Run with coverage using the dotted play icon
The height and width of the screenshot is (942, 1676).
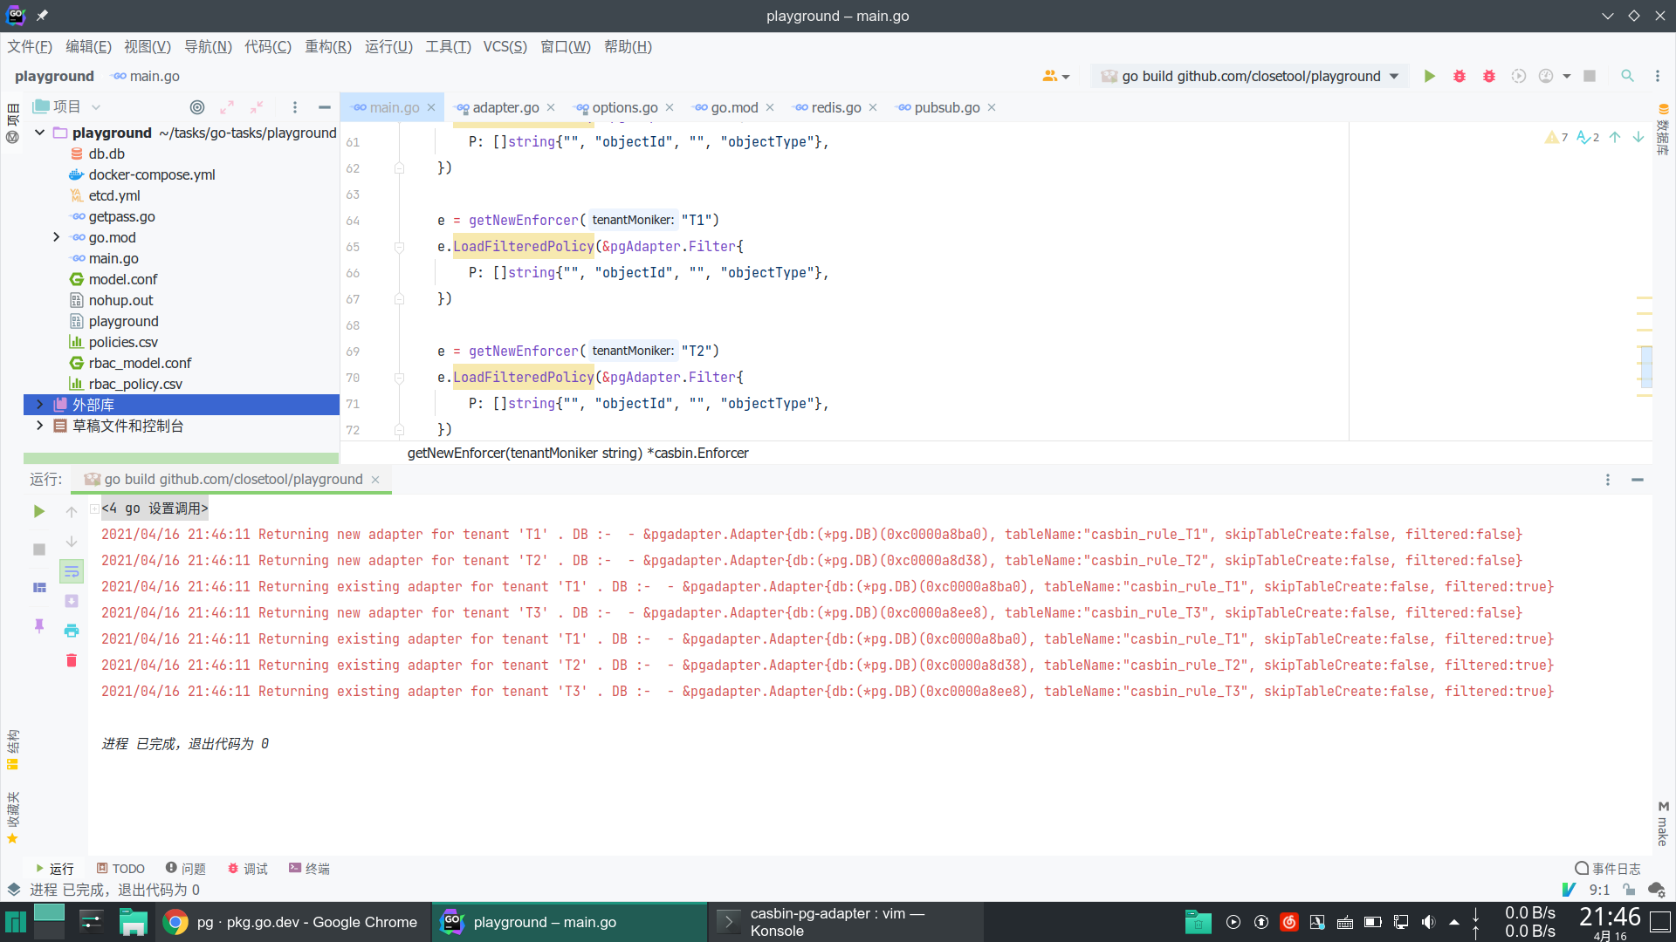(1519, 76)
